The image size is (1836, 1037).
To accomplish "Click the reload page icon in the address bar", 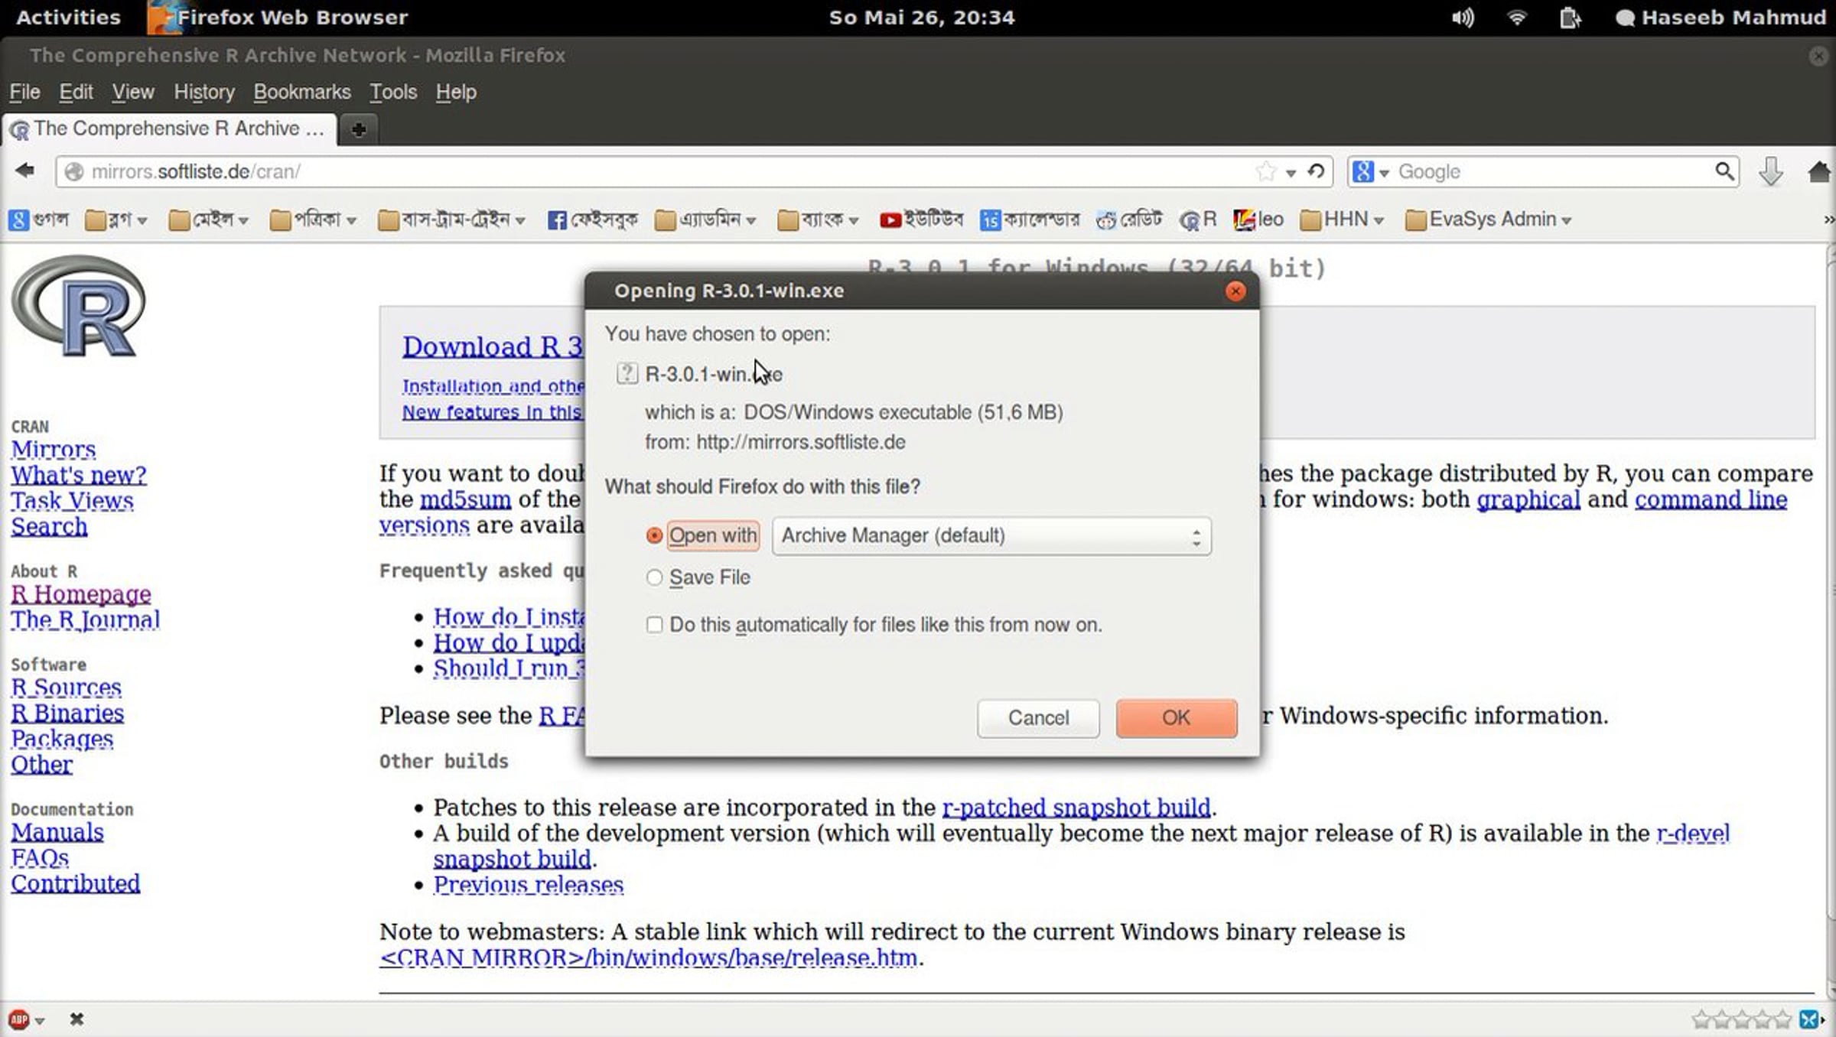I will pyautogui.click(x=1317, y=171).
